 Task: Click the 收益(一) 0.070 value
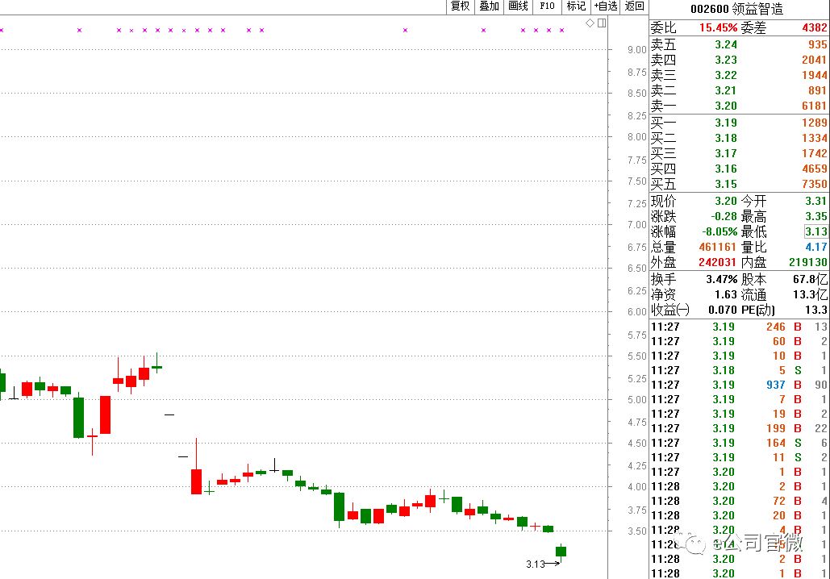[723, 310]
